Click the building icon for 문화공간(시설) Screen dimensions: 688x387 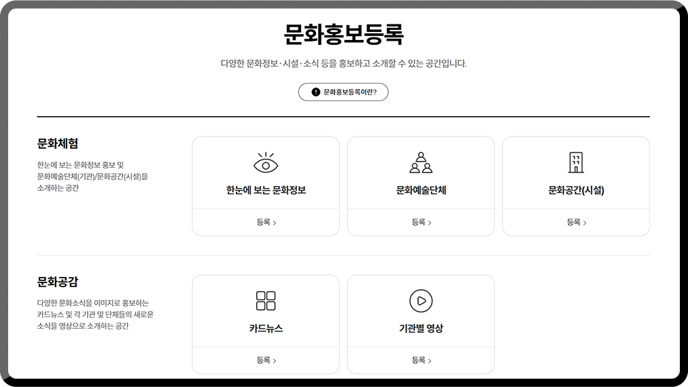pyautogui.click(x=576, y=162)
